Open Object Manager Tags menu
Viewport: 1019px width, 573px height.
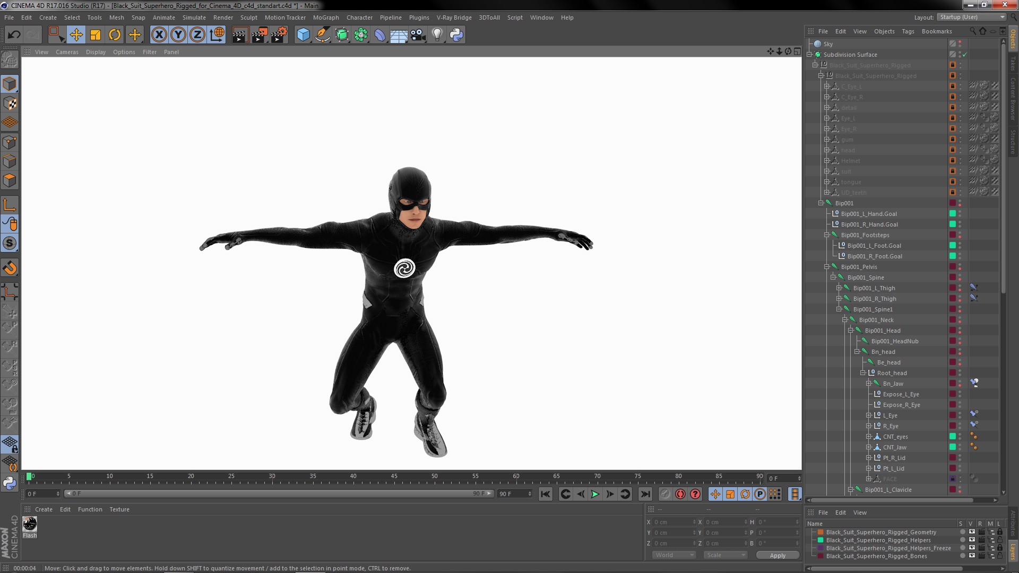coord(908,31)
